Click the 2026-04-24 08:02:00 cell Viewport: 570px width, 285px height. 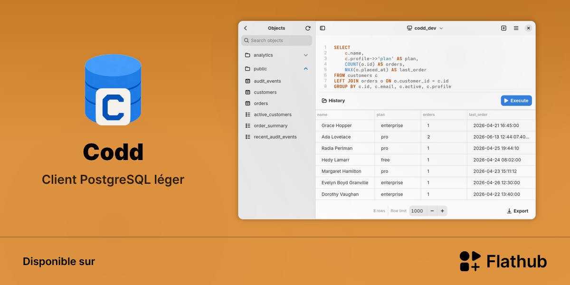pyautogui.click(x=501, y=160)
